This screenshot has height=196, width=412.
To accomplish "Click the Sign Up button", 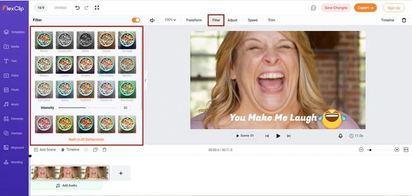I will tap(394, 8).
